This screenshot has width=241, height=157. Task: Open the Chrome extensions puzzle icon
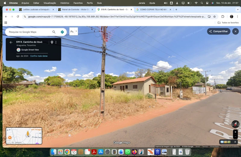click(223, 17)
